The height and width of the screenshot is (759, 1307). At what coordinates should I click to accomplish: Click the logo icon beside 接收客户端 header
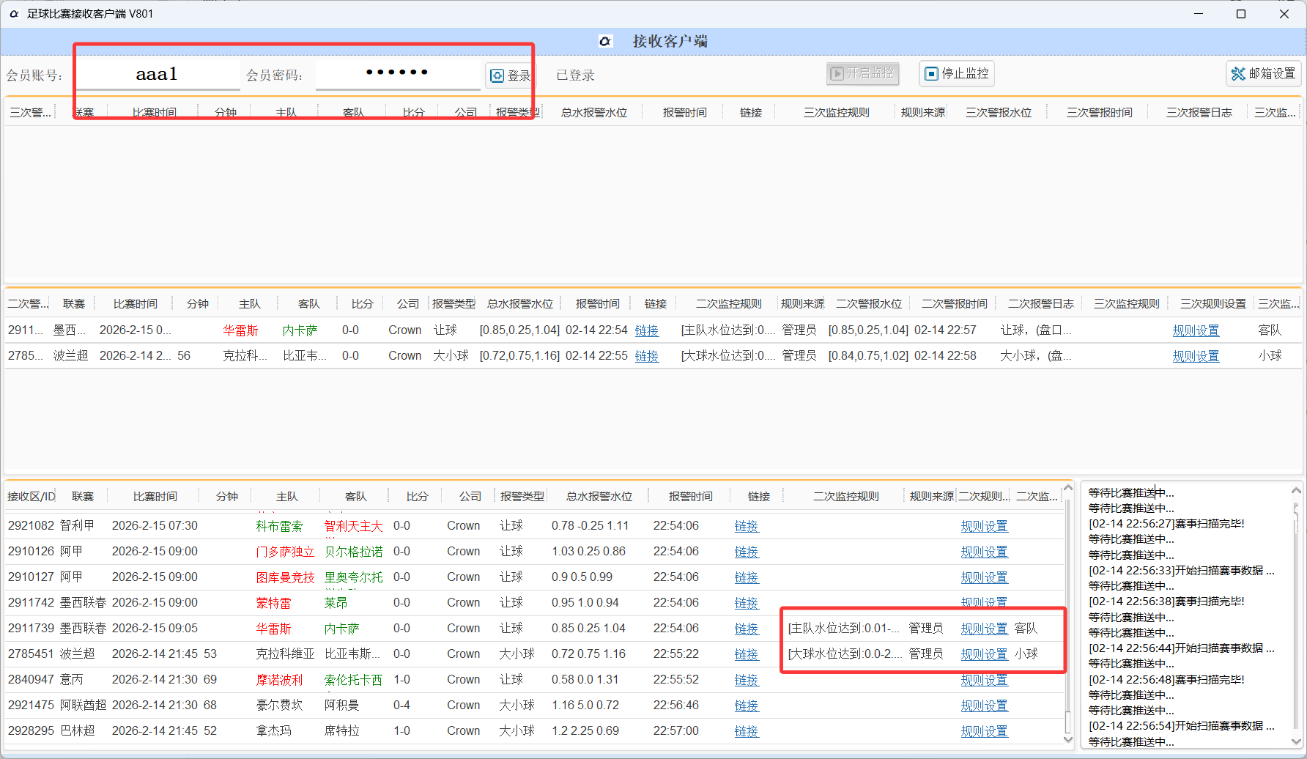pos(605,41)
